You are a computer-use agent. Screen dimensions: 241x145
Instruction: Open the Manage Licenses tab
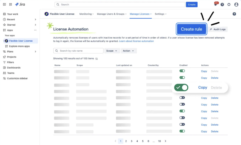click(x=141, y=14)
